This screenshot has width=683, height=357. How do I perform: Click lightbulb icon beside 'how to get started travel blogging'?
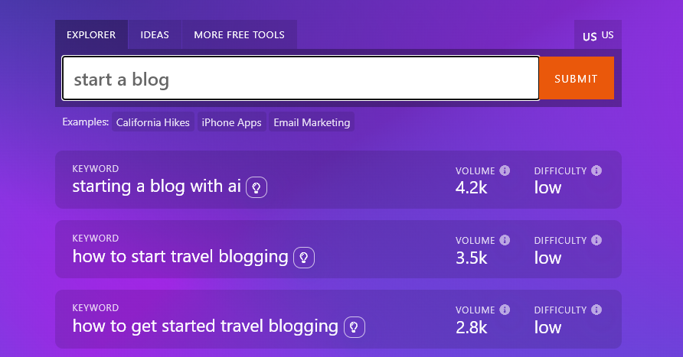pos(355,326)
